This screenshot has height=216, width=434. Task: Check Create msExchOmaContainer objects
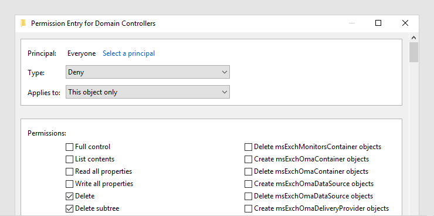click(248, 159)
